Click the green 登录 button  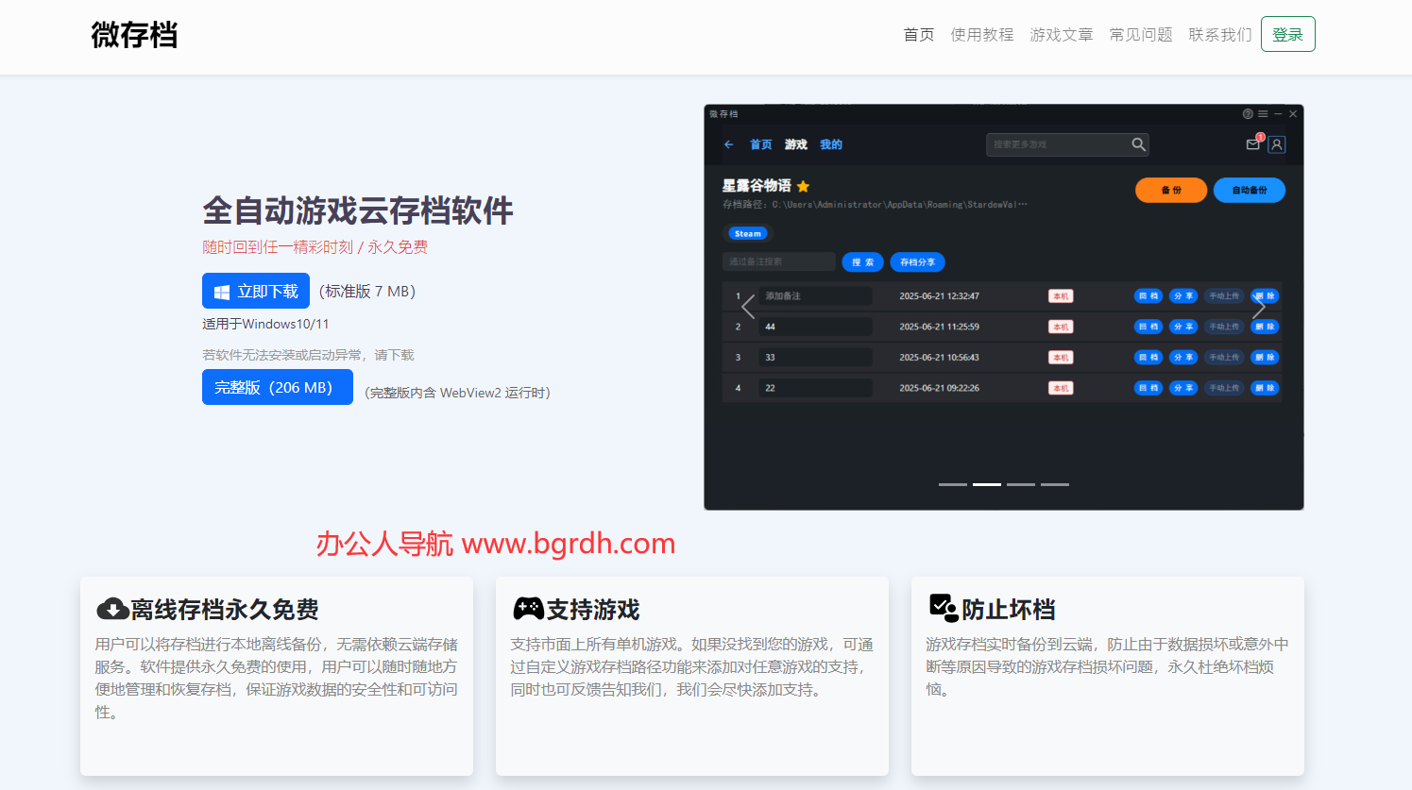click(1287, 35)
